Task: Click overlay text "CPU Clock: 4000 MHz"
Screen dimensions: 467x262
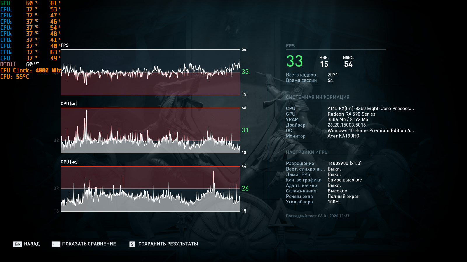Action: [x=31, y=70]
